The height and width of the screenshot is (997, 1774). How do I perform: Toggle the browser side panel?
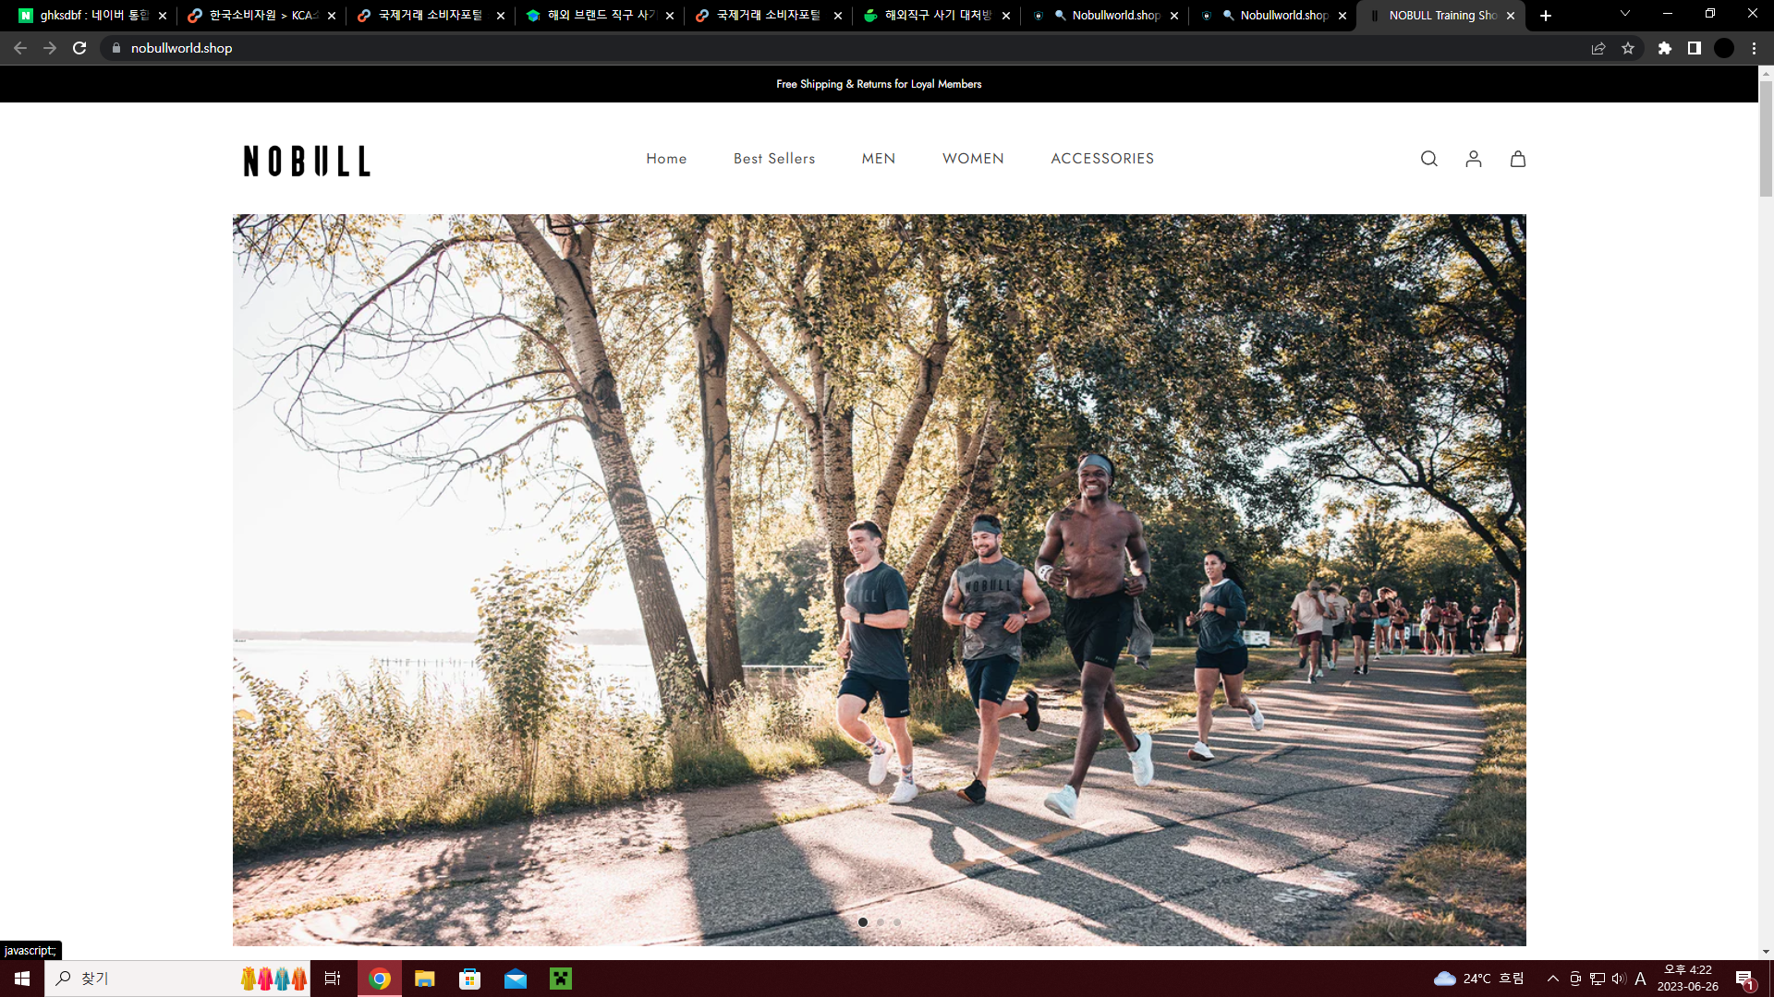(1695, 48)
